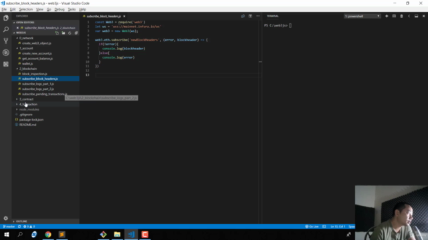Click Go Live in status bar
Image resolution: width=428 pixels, height=240 pixels.
312,227
